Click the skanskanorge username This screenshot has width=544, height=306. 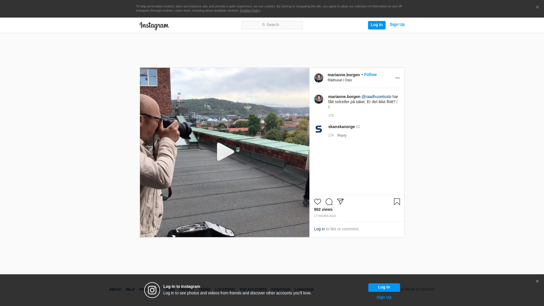[x=341, y=127]
